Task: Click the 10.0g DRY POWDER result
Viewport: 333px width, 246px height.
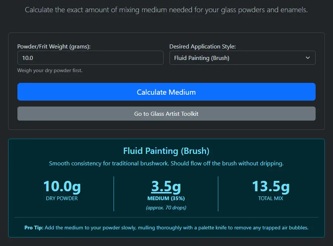Action: 62,187
